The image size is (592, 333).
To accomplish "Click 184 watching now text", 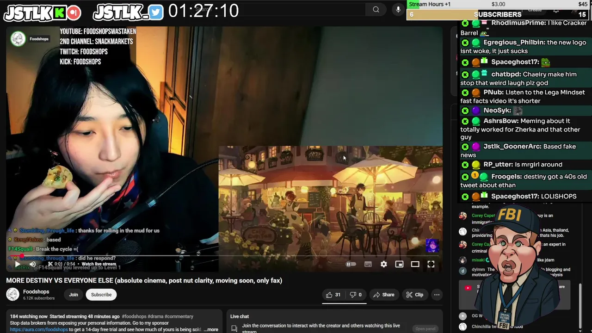I will 29,316.
